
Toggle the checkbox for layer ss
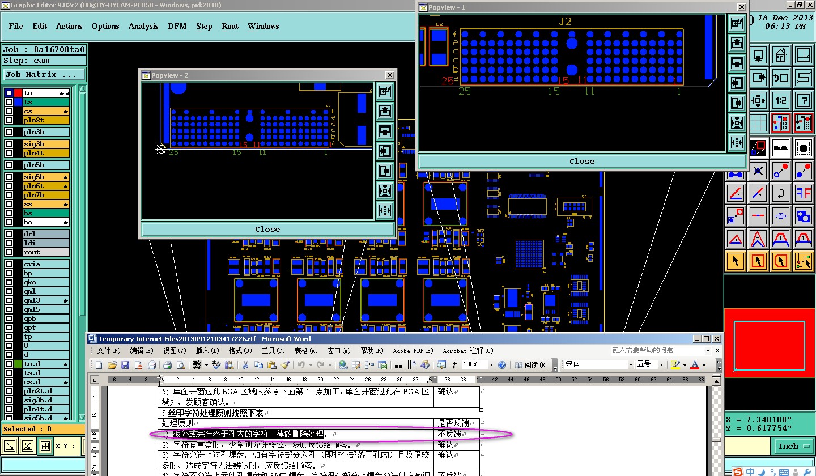[x=9, y=204]
